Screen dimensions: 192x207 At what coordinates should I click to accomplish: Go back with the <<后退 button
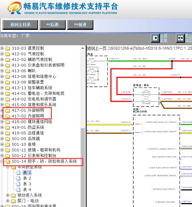click(x=52, y=25)
